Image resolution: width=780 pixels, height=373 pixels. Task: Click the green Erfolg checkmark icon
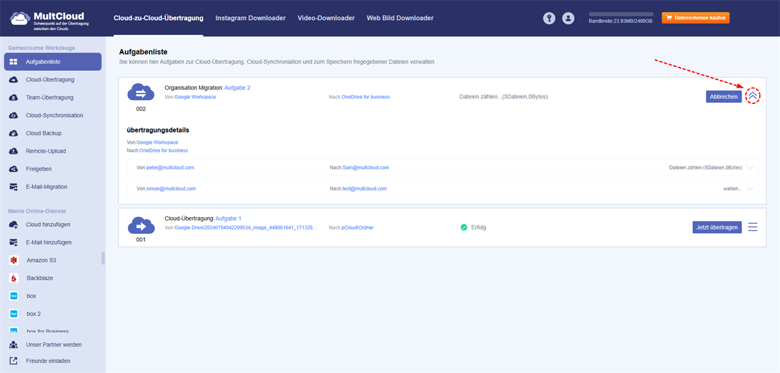tap(463, 227)
